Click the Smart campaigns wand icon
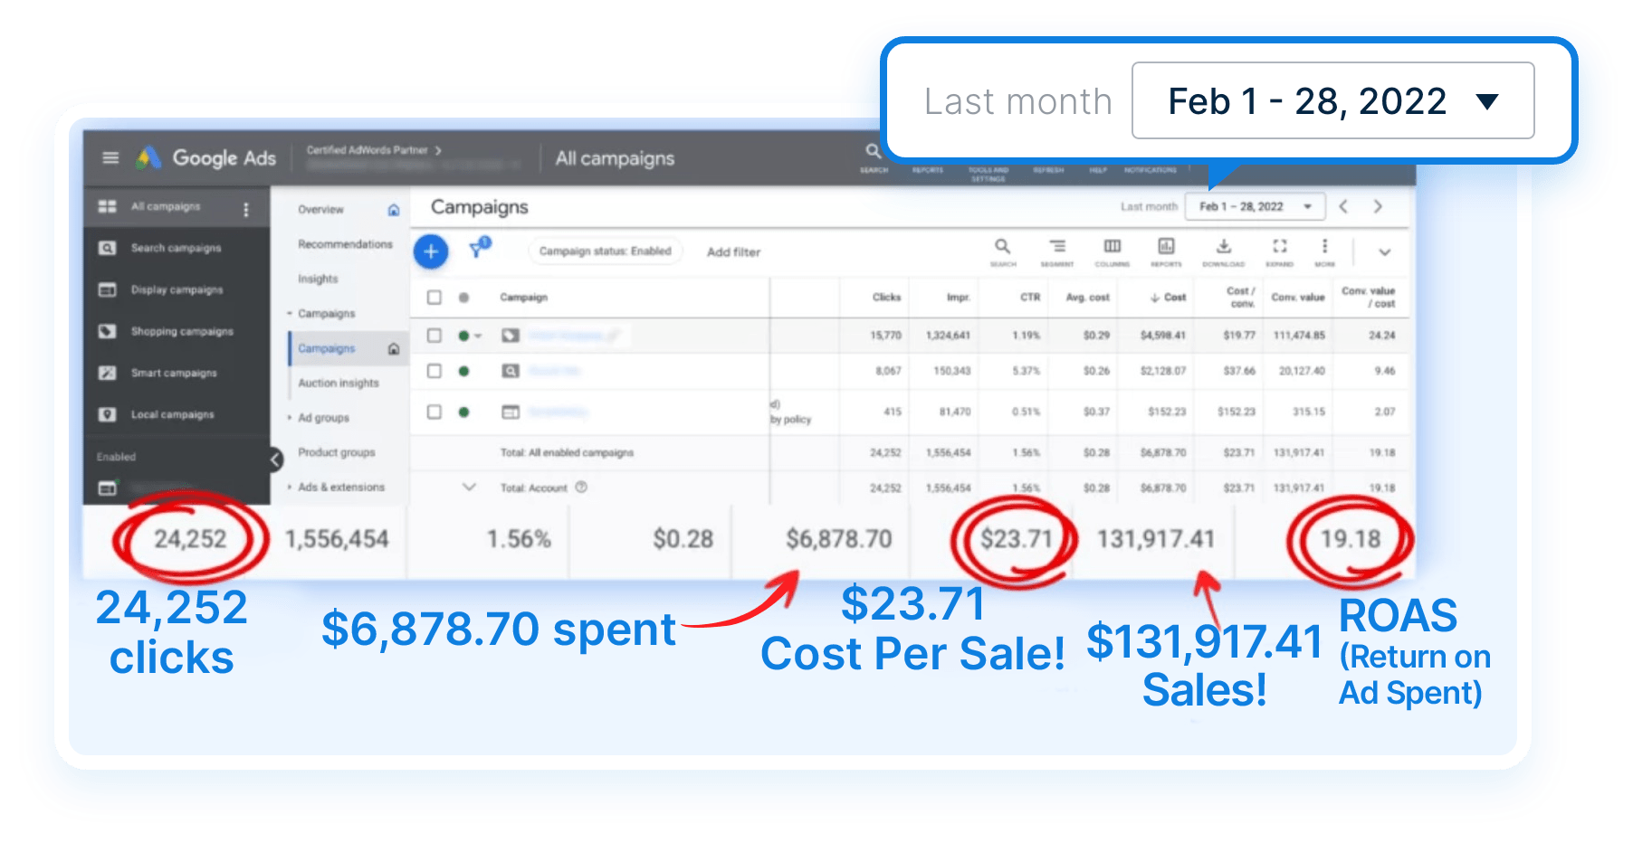This screenshot has width=1633, height=843. 107,373
